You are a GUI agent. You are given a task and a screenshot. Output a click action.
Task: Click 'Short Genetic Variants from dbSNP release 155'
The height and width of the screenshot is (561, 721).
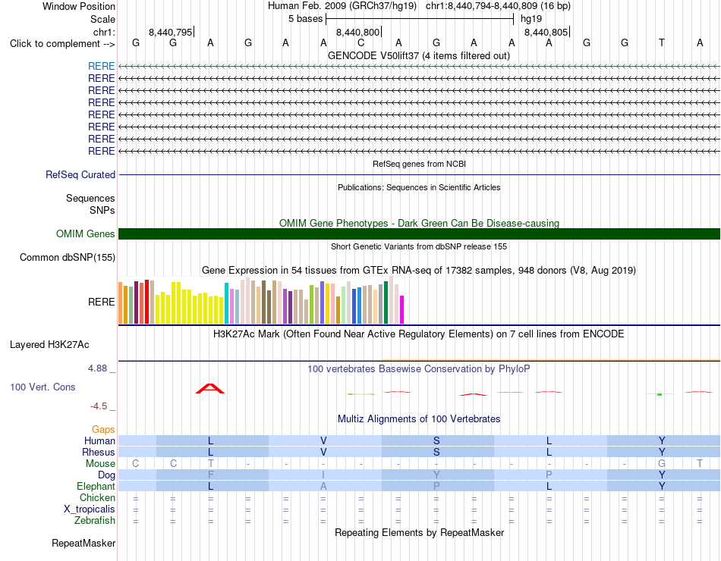(419, 246)
